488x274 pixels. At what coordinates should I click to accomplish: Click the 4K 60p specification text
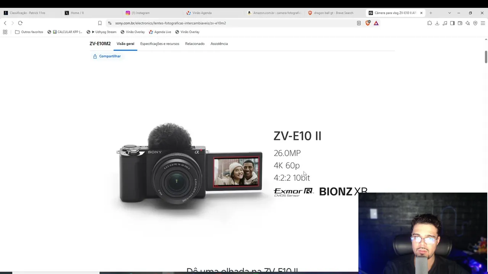point(287,166)
